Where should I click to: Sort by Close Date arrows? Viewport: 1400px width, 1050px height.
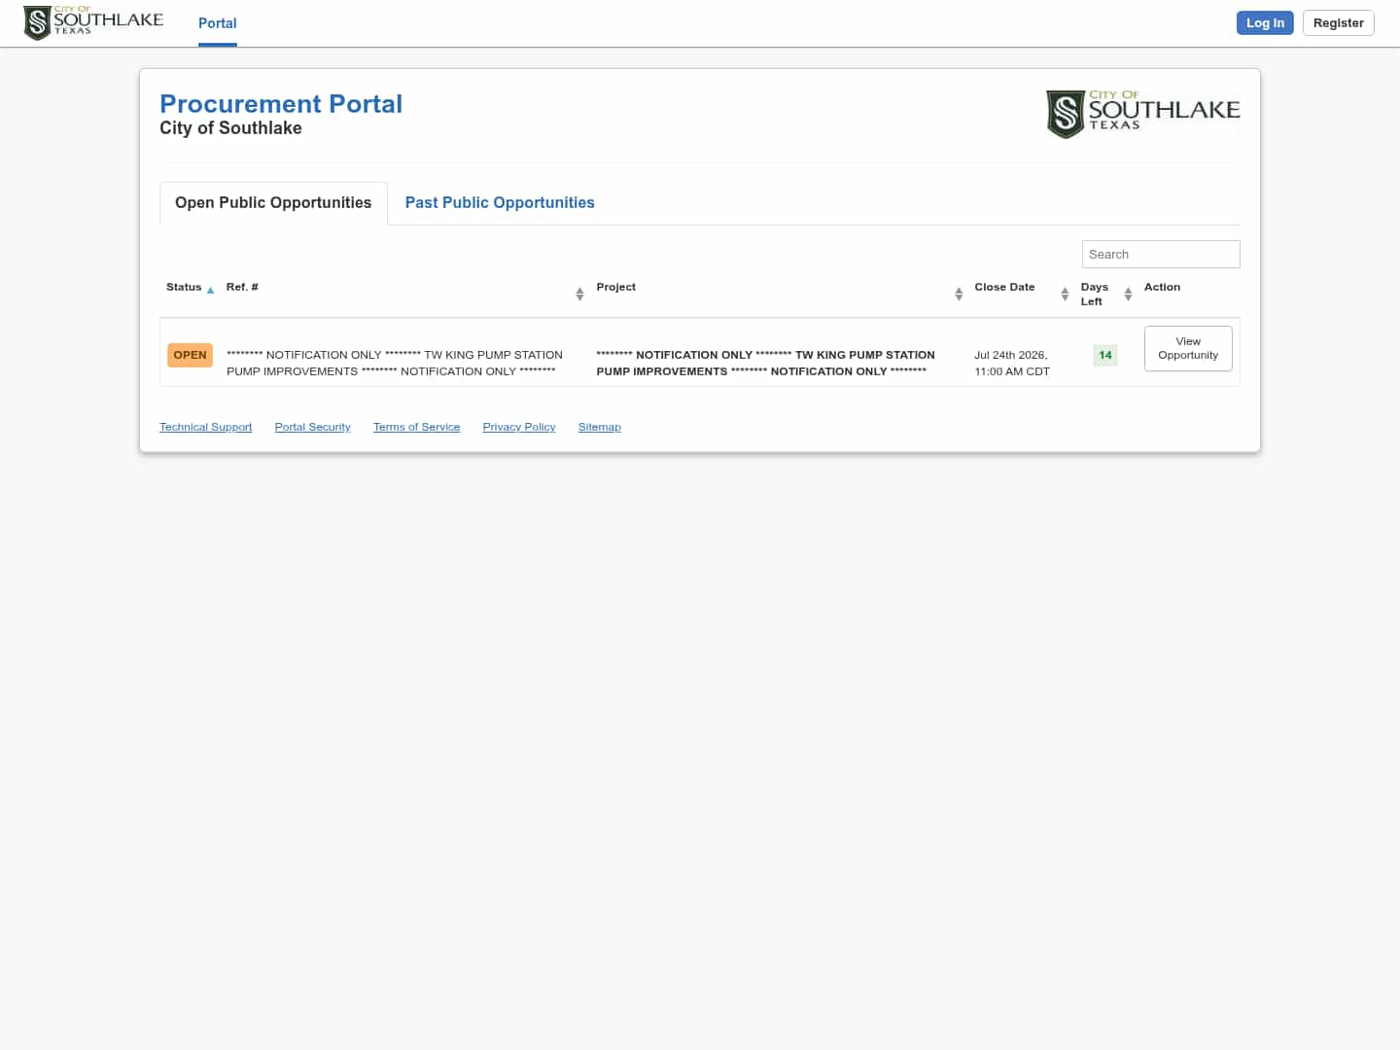1065,294
